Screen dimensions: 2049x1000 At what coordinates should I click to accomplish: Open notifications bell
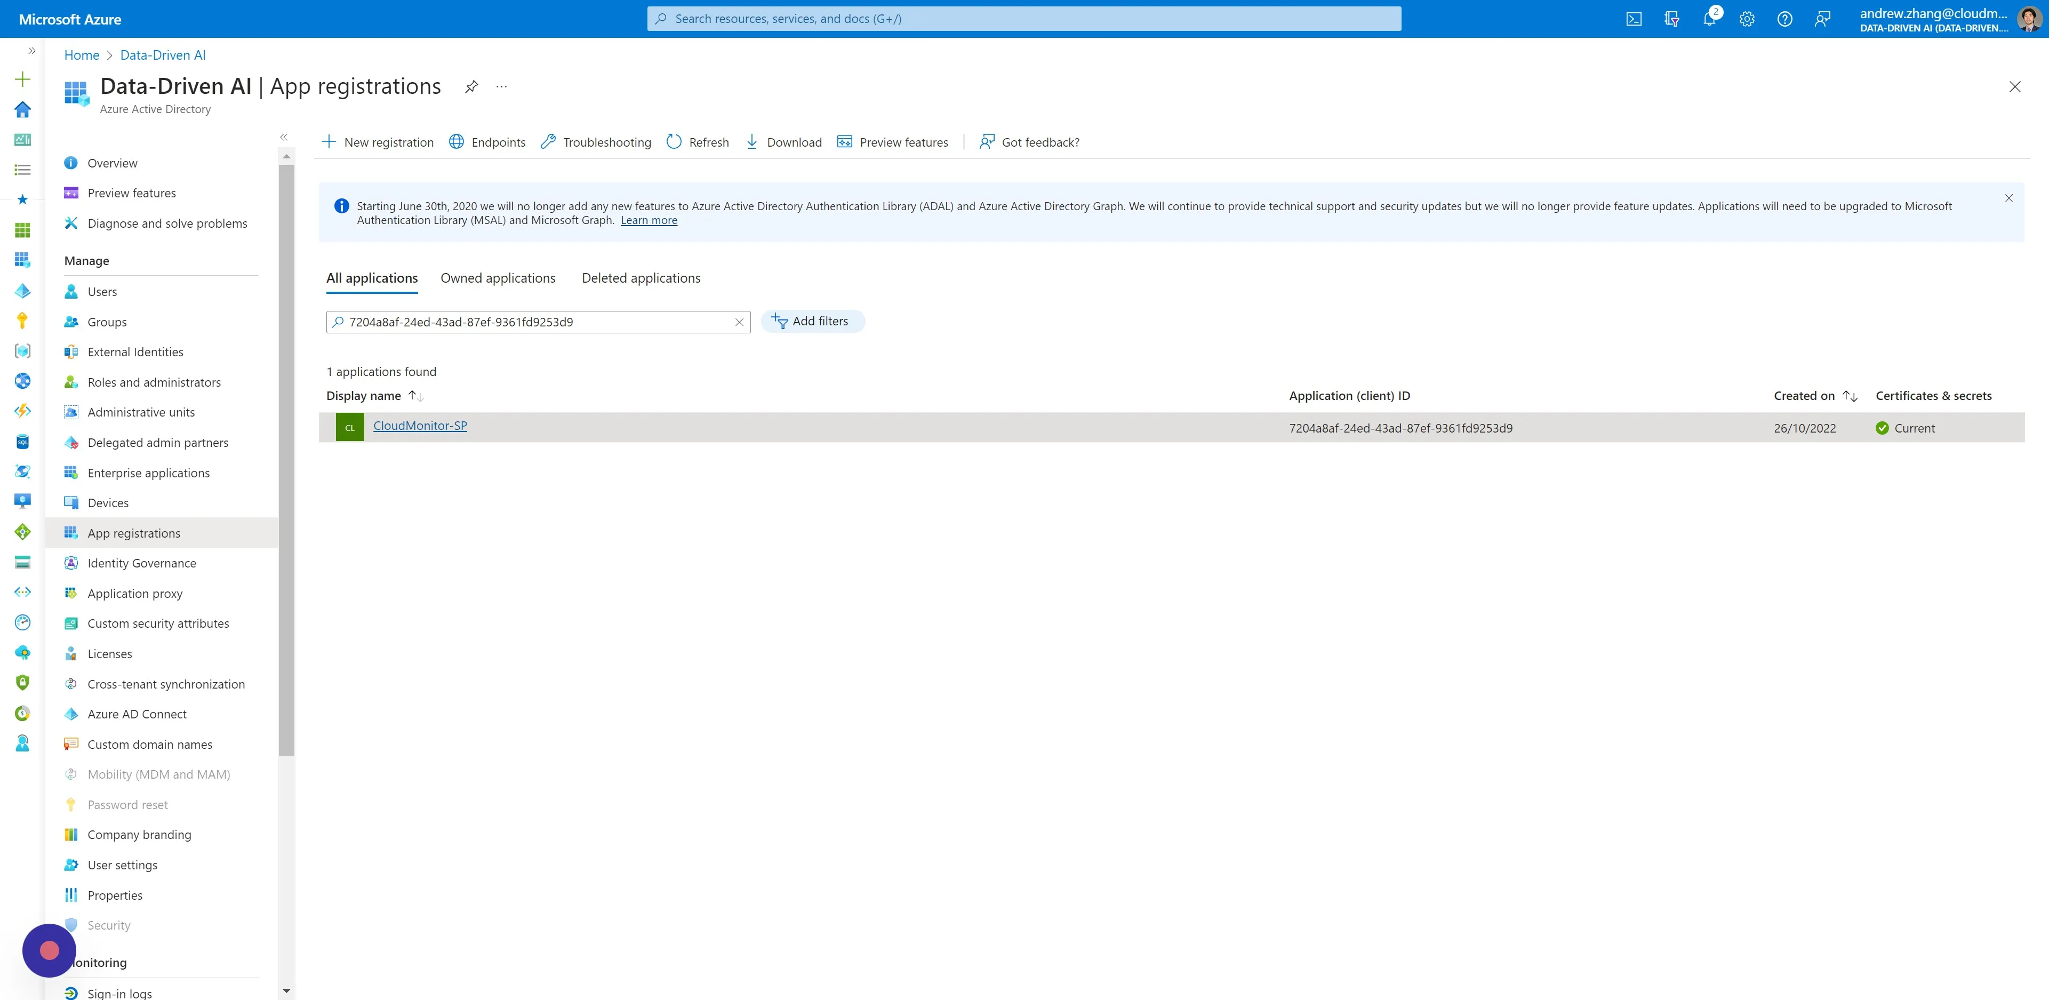pos(1709,19)
